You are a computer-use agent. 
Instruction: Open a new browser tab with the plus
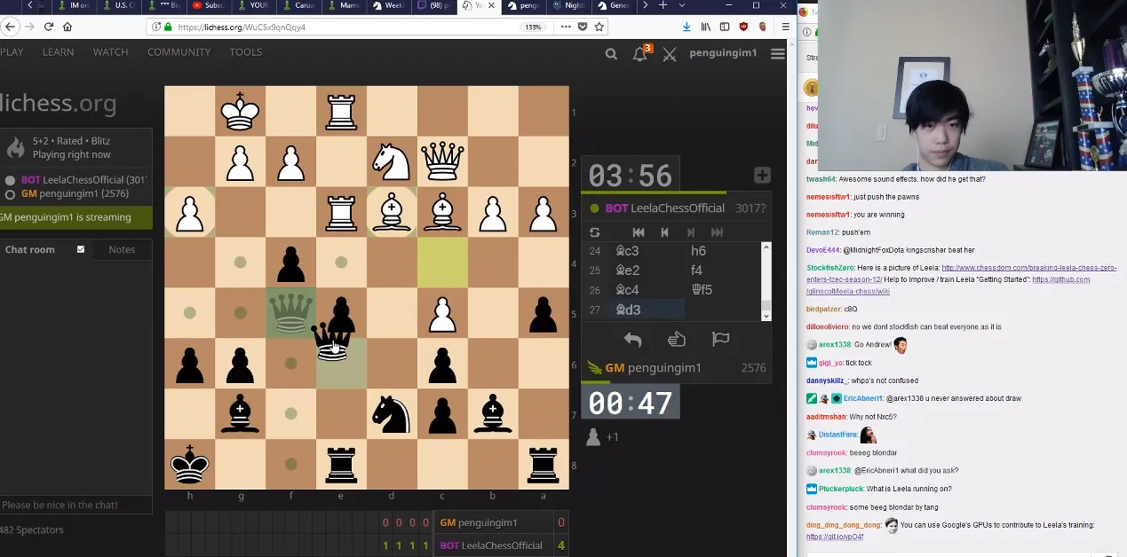click(x=663, y=5)
